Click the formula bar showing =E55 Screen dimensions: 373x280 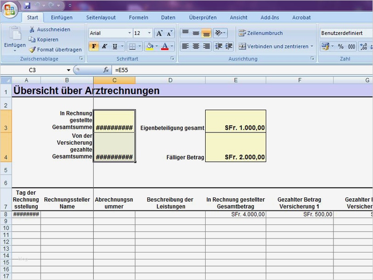[140, 70]
